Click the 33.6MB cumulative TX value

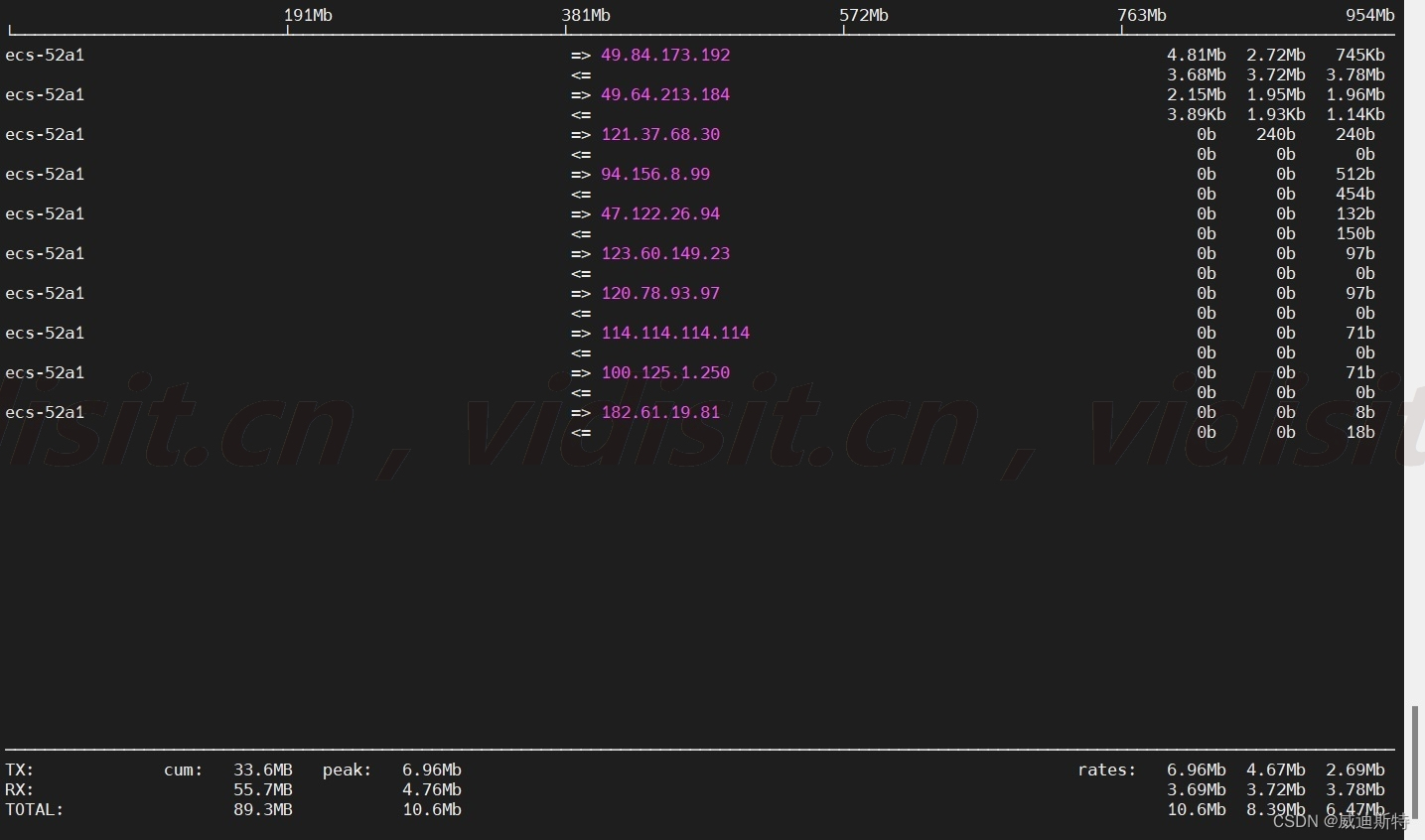[263, 770]
